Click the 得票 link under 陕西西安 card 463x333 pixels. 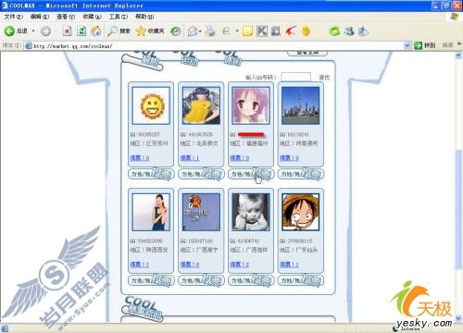(x=140, y=265)
